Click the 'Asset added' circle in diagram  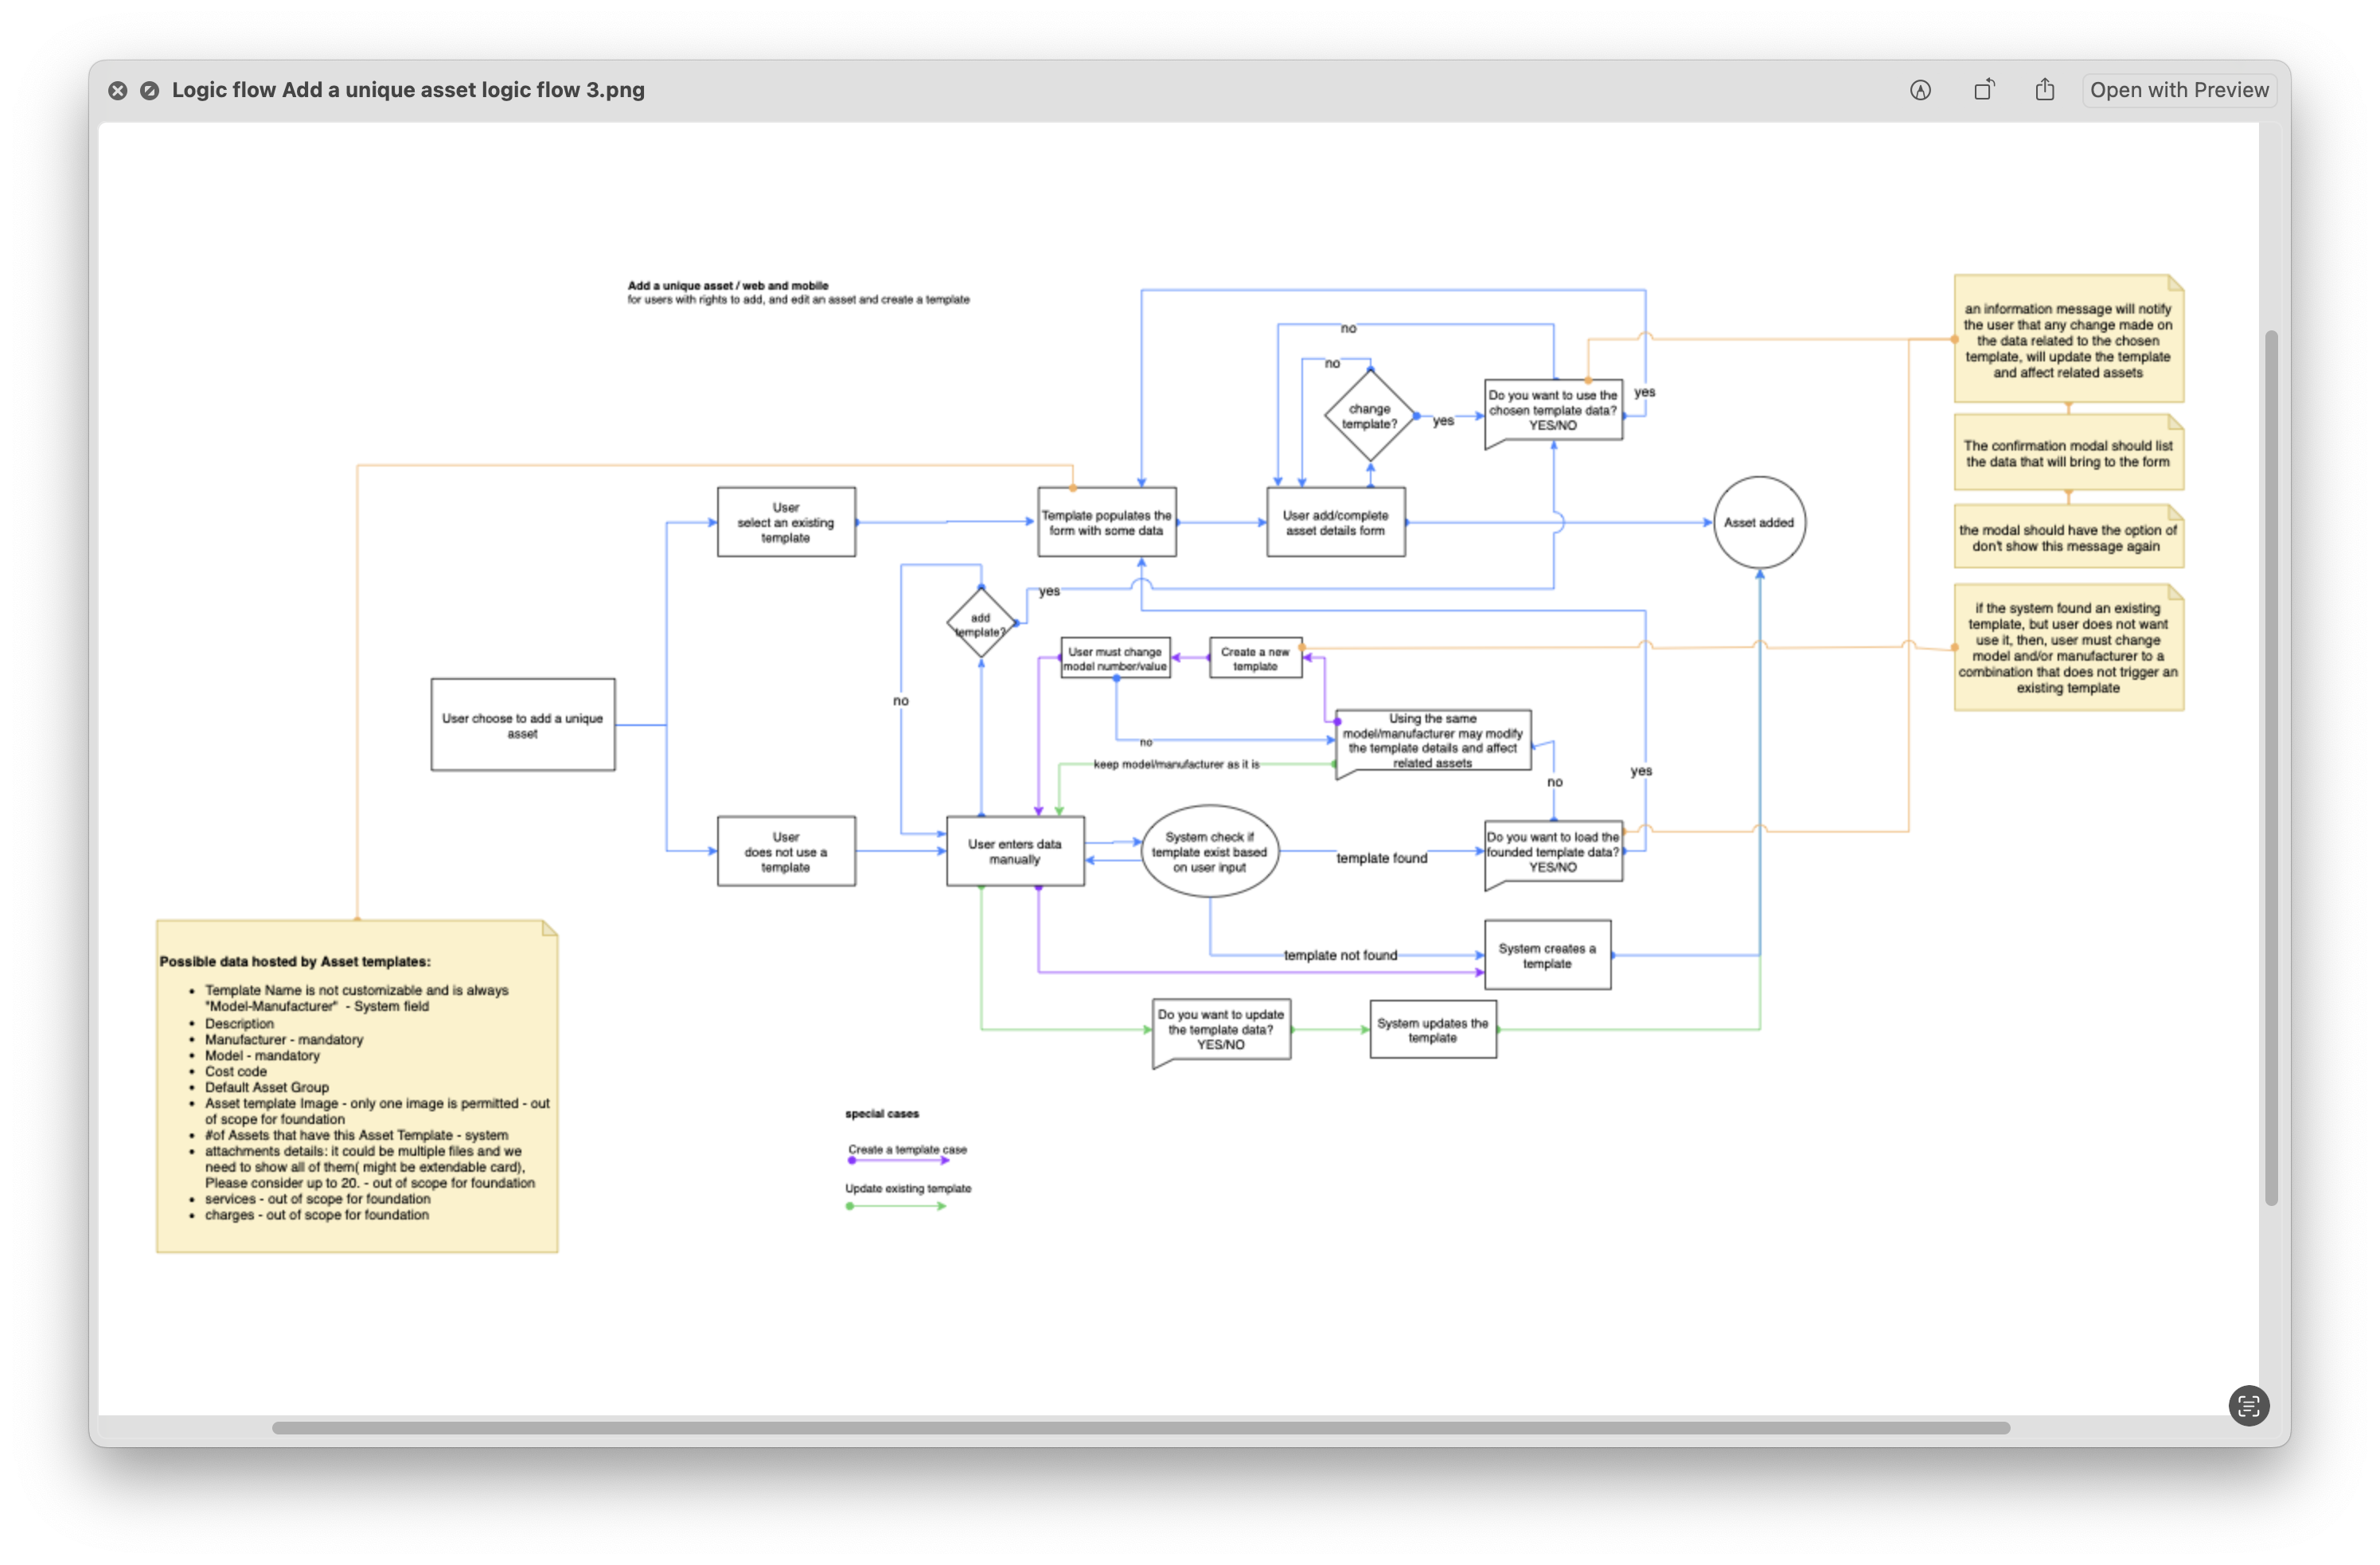click(x=1759, y=522)
